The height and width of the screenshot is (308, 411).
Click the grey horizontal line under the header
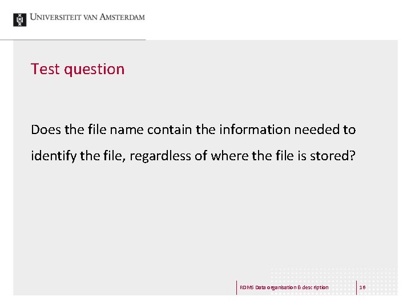pyautogui.click(x=73, y=40)
